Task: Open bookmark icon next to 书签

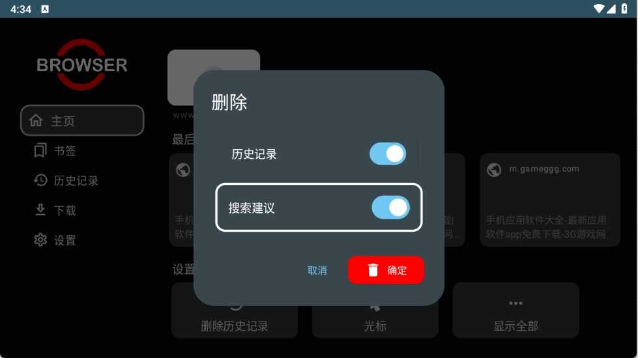Action: (x=40, y=150)
